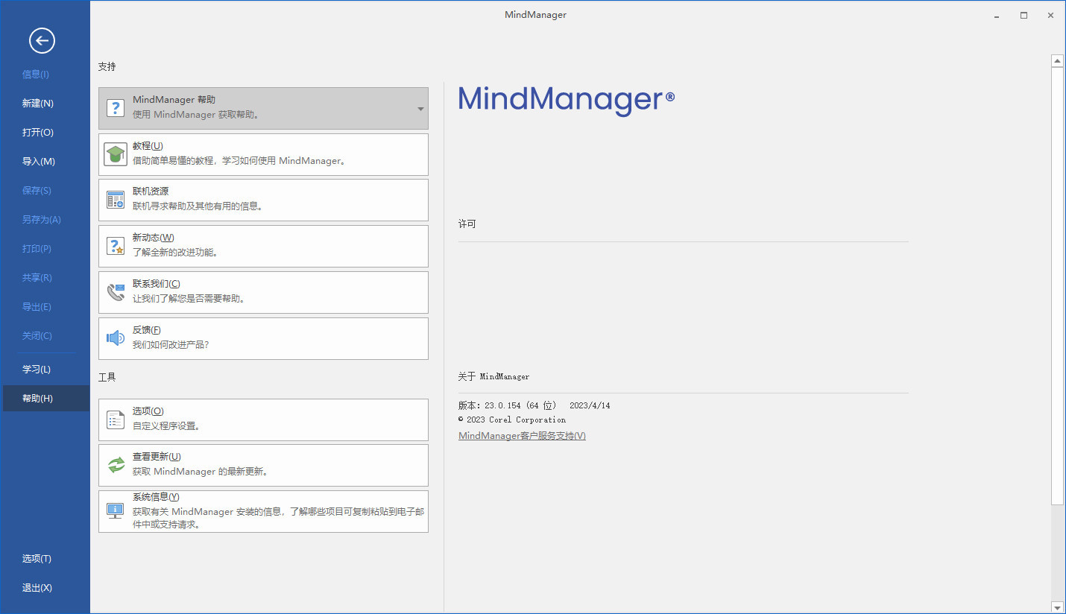Click the 系统信息 description starting with 获取有关
The width and height of the screenshot is (1066, 614).
(x=279, y=518)
